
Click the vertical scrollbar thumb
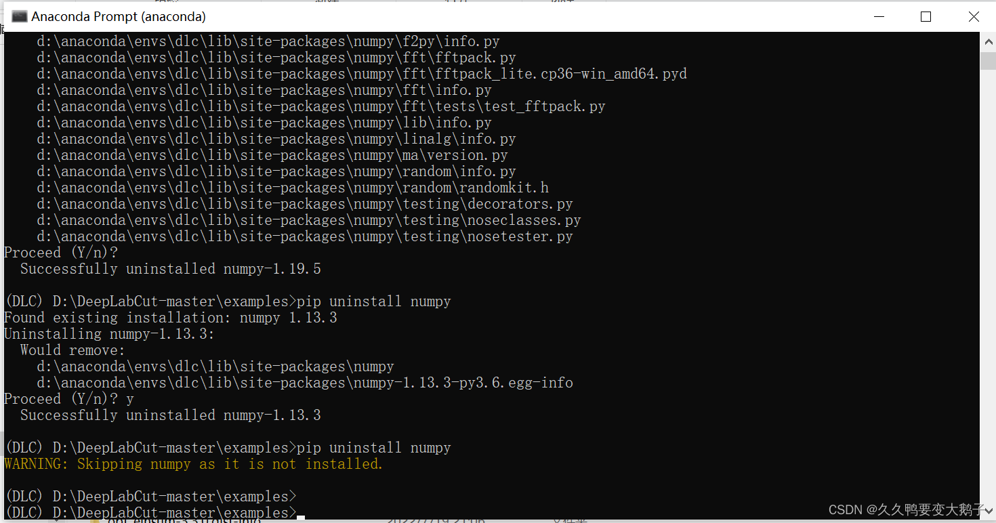click(x=988, y=61)
